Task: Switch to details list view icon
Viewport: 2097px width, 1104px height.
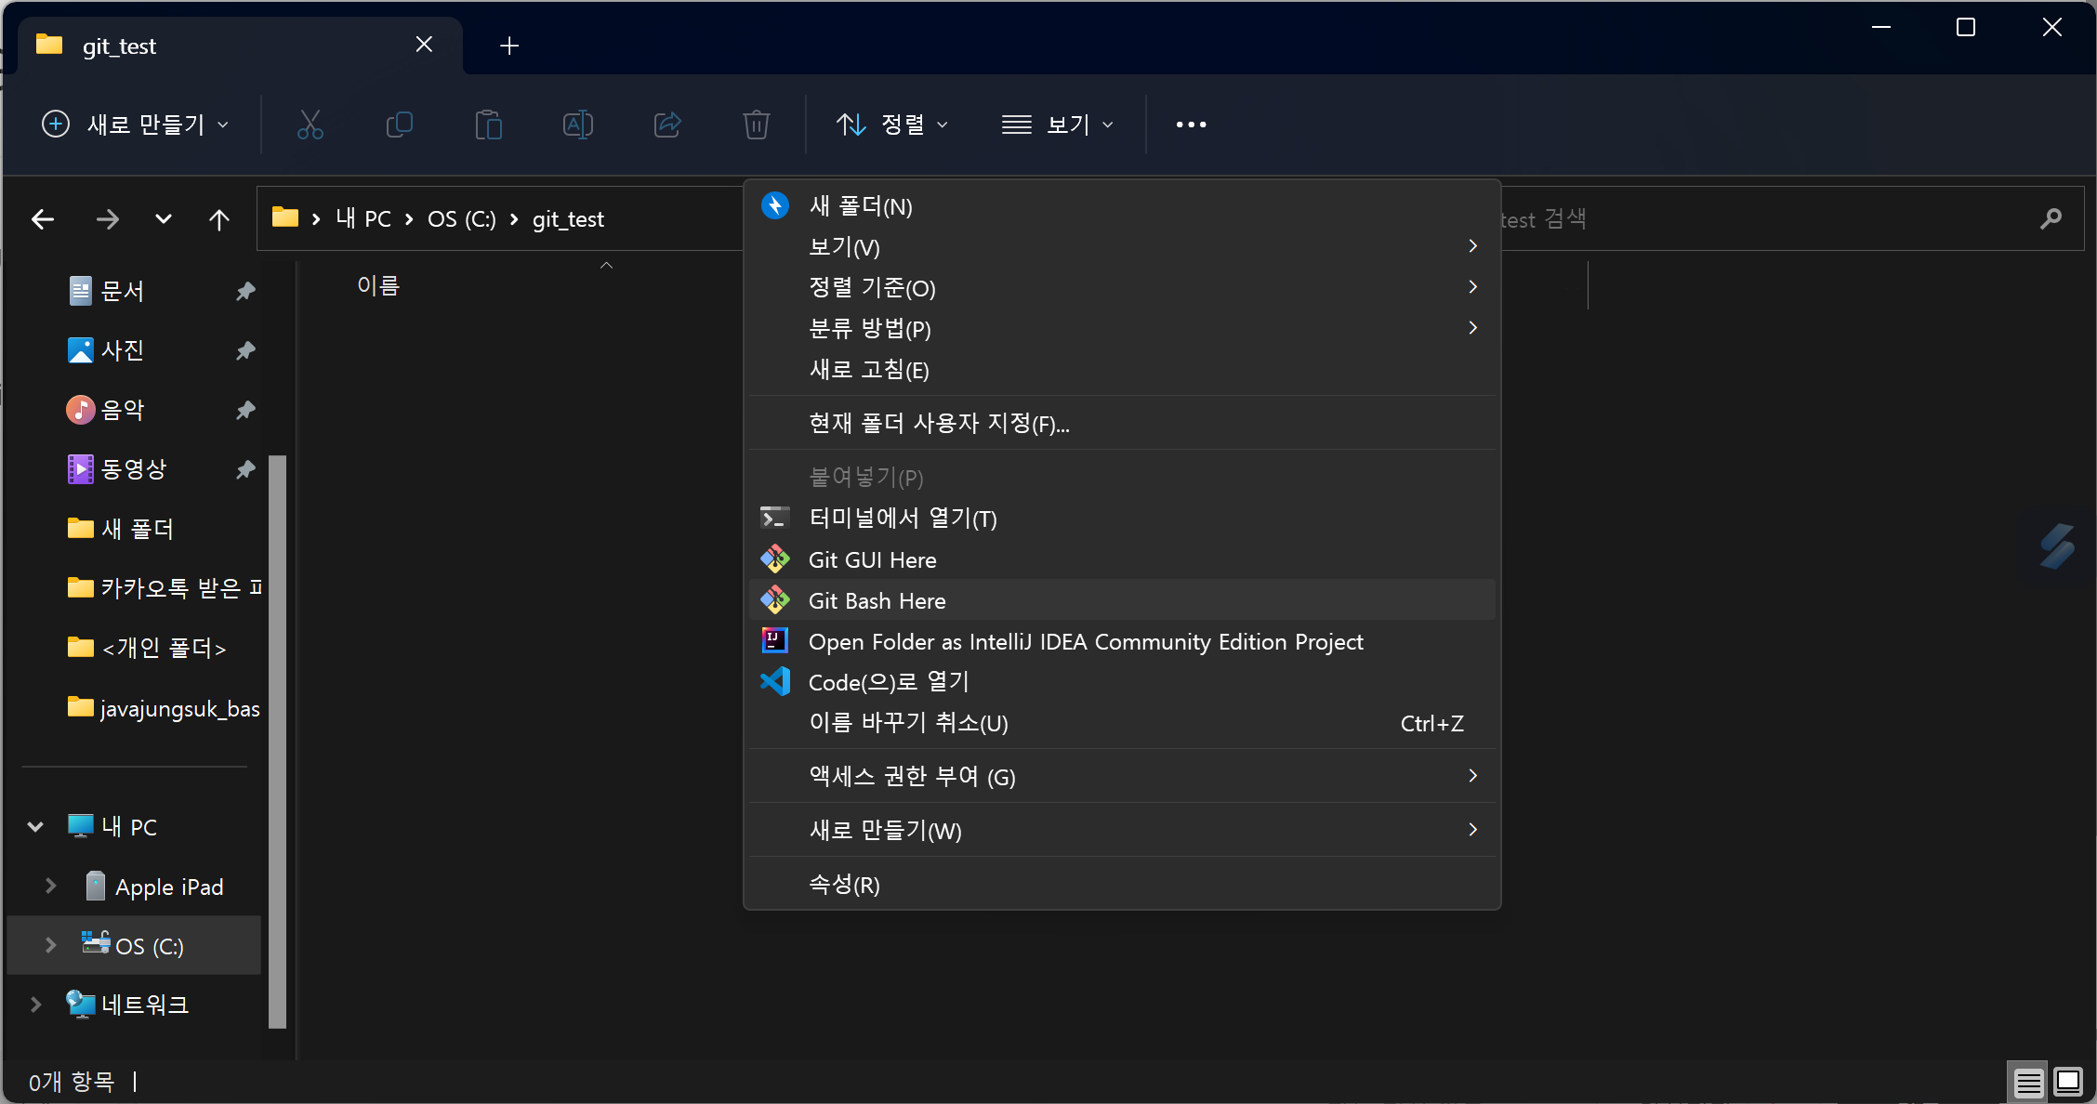Action: coord(2028,1082)
